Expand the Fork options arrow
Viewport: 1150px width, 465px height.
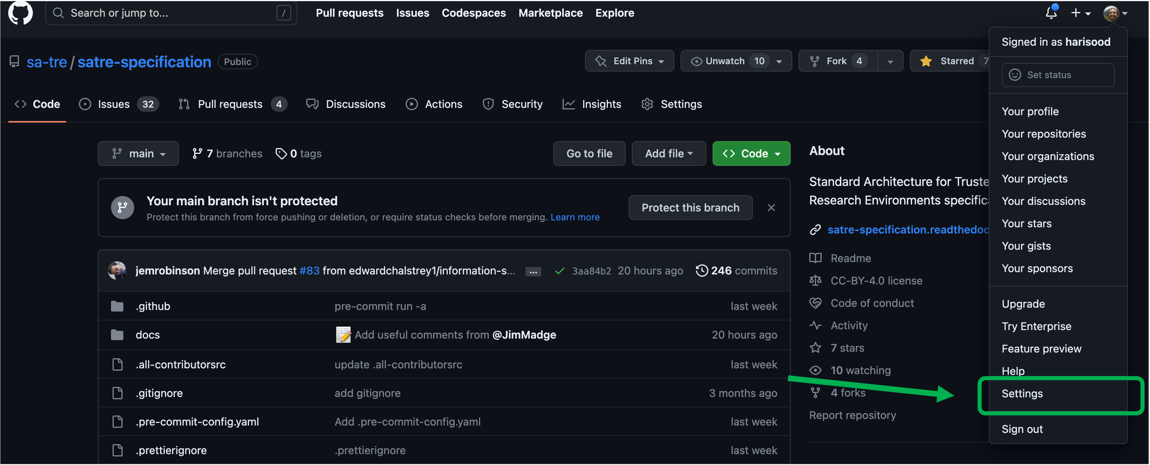tap(890, 61)
